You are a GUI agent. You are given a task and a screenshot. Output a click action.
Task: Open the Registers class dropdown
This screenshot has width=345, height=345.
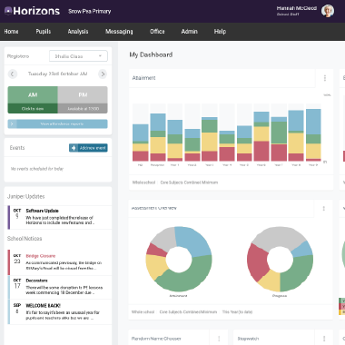(78, 56)
